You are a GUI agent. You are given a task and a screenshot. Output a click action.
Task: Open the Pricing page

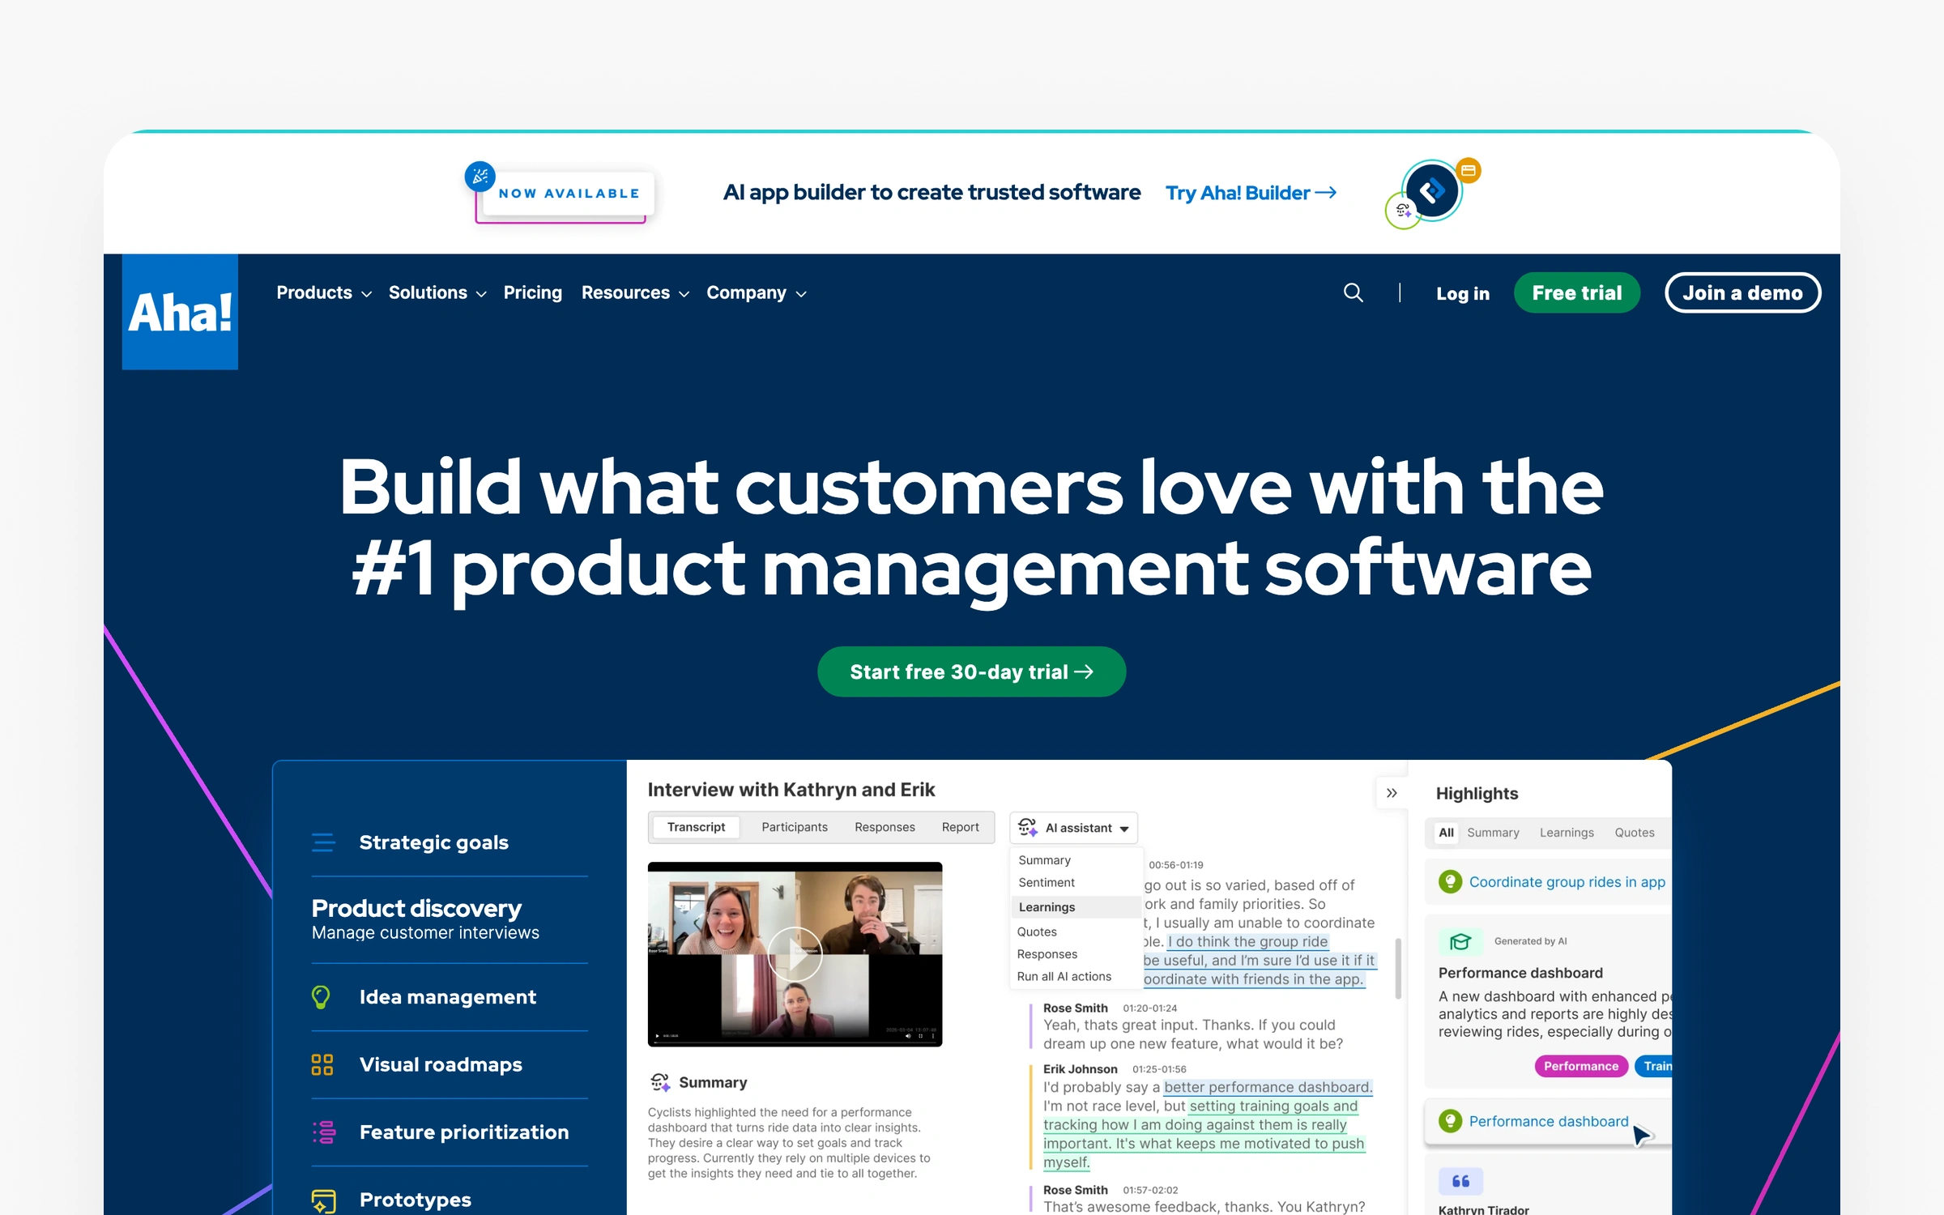(x=532, y=292)
